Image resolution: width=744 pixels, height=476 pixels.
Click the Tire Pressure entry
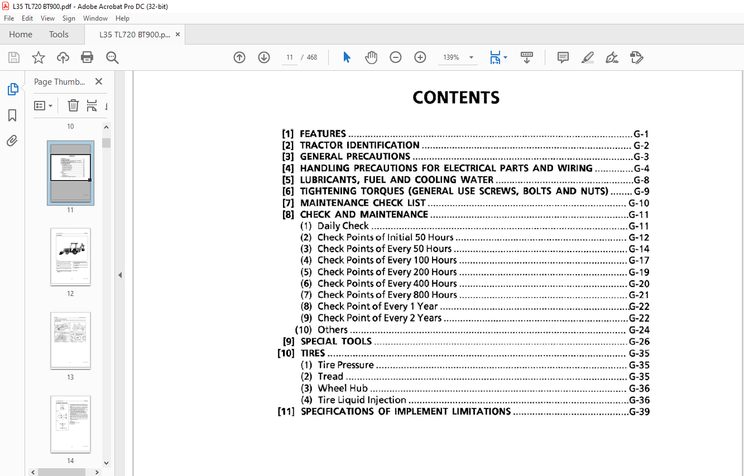[474, 365]
